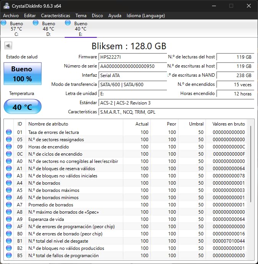Click the Firmware field HPS2227I
This screenshot has height=264, width=258.
[133, 57]
